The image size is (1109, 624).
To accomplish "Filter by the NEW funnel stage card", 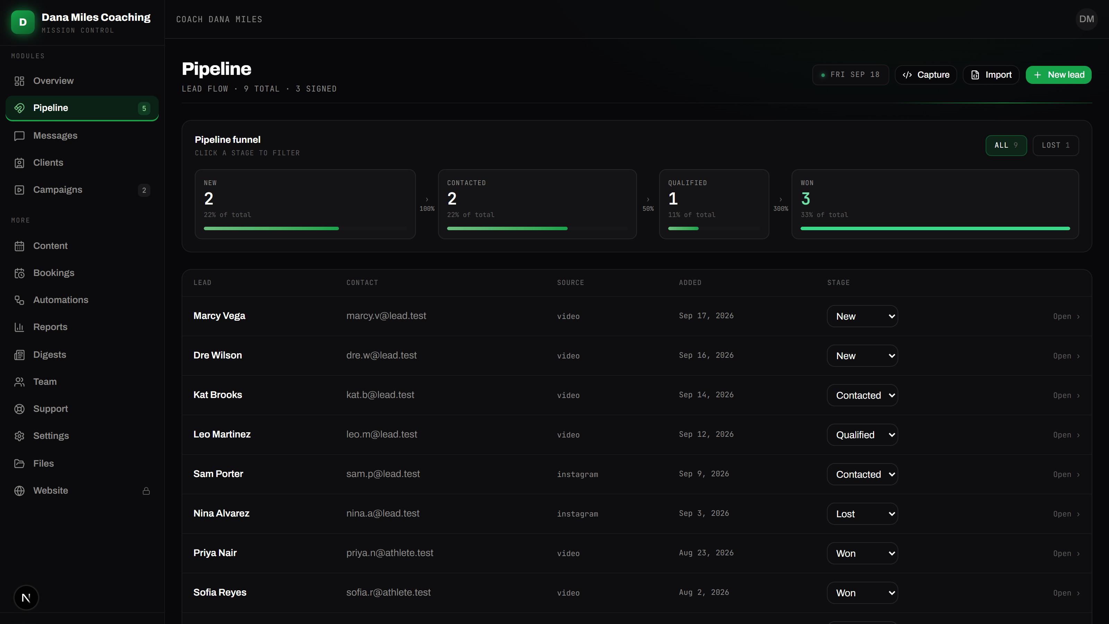I will coord(305,204).
